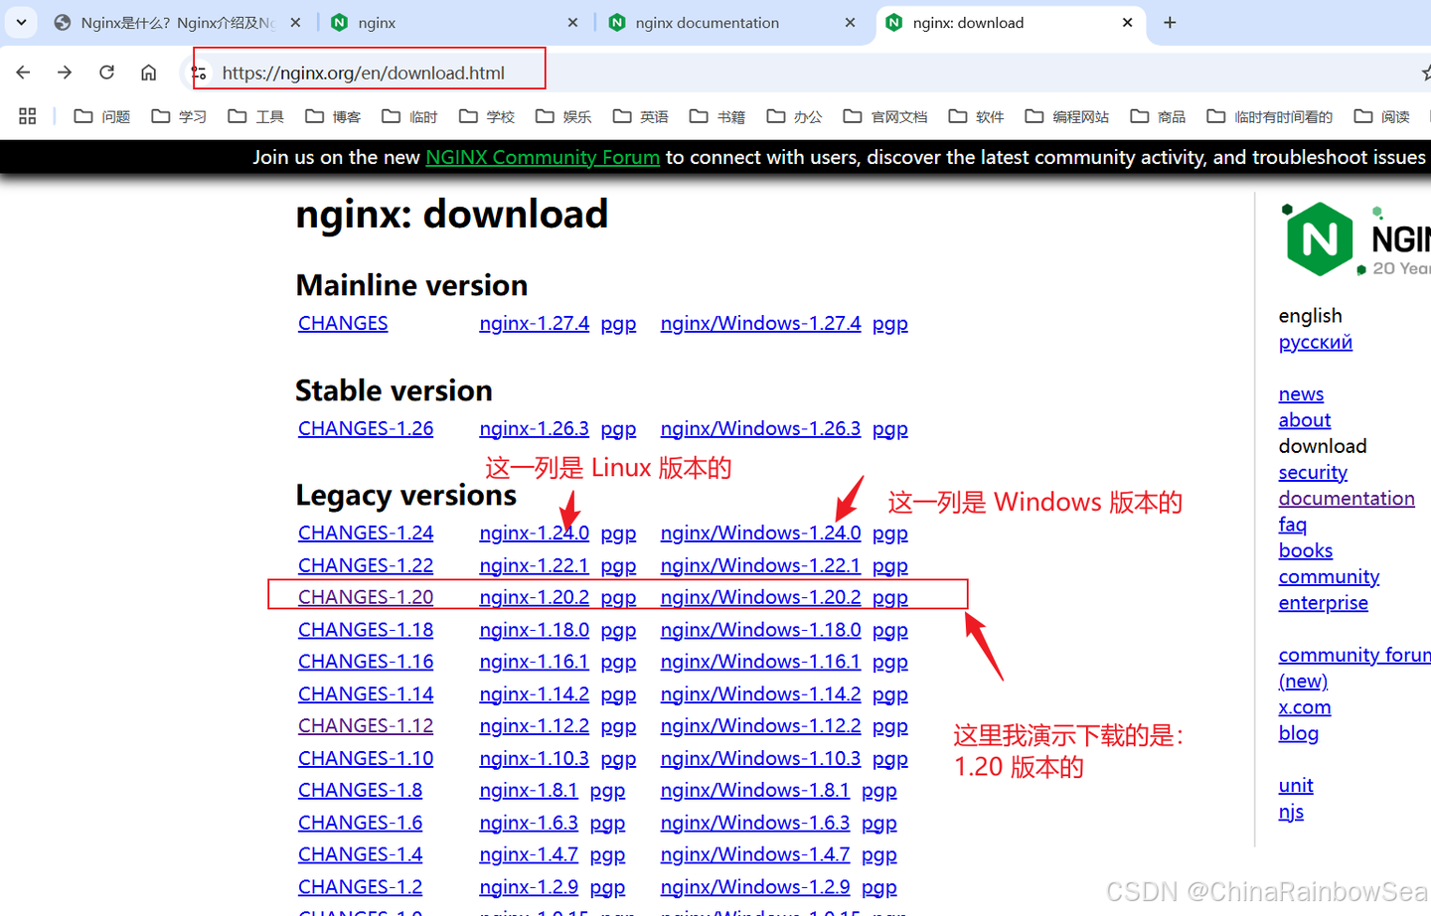Viewport: 1431px width, 916px height.
Task: Open the browser home page icon
Action: pos(147,72)
